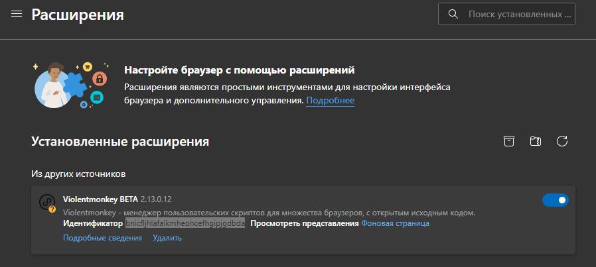Screen dimensions: 596x267
Task: Click the search magnifier icon
Action: 453,14
